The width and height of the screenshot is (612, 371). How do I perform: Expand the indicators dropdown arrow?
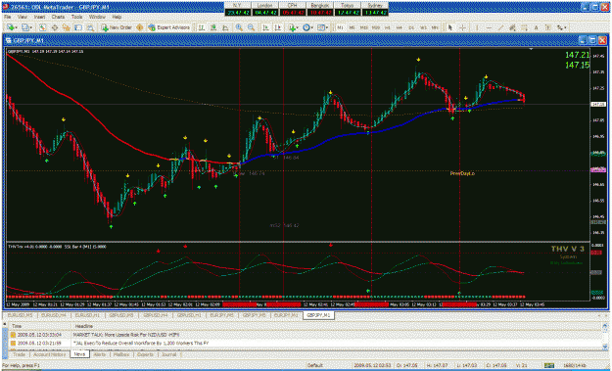(x=298, y=27)
